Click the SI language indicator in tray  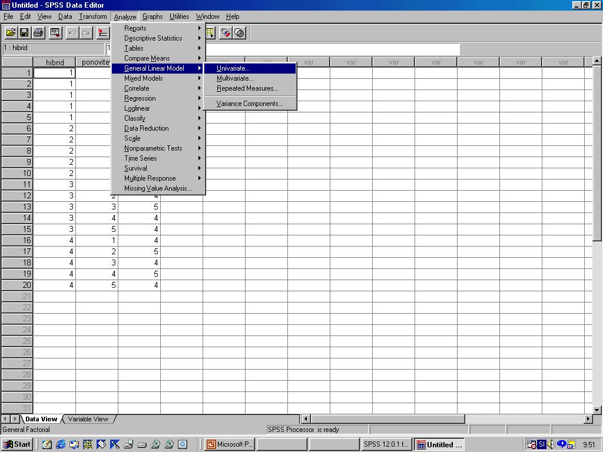click(542, 444)
